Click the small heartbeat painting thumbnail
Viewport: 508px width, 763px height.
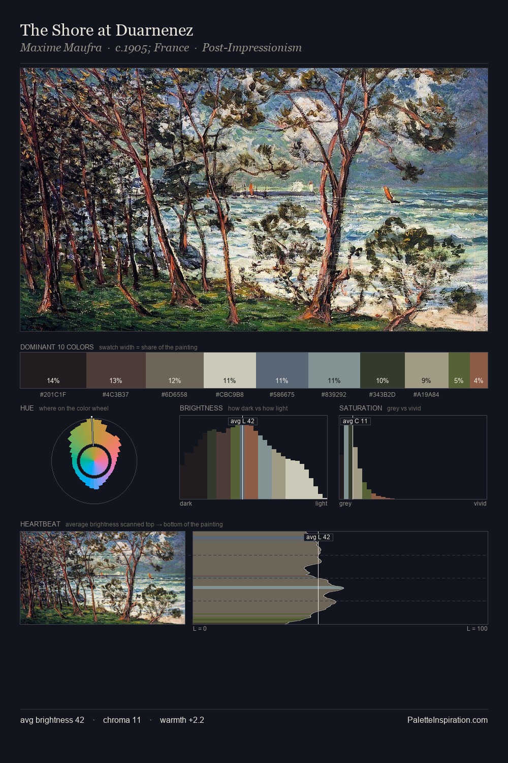[x=103, y=578]
